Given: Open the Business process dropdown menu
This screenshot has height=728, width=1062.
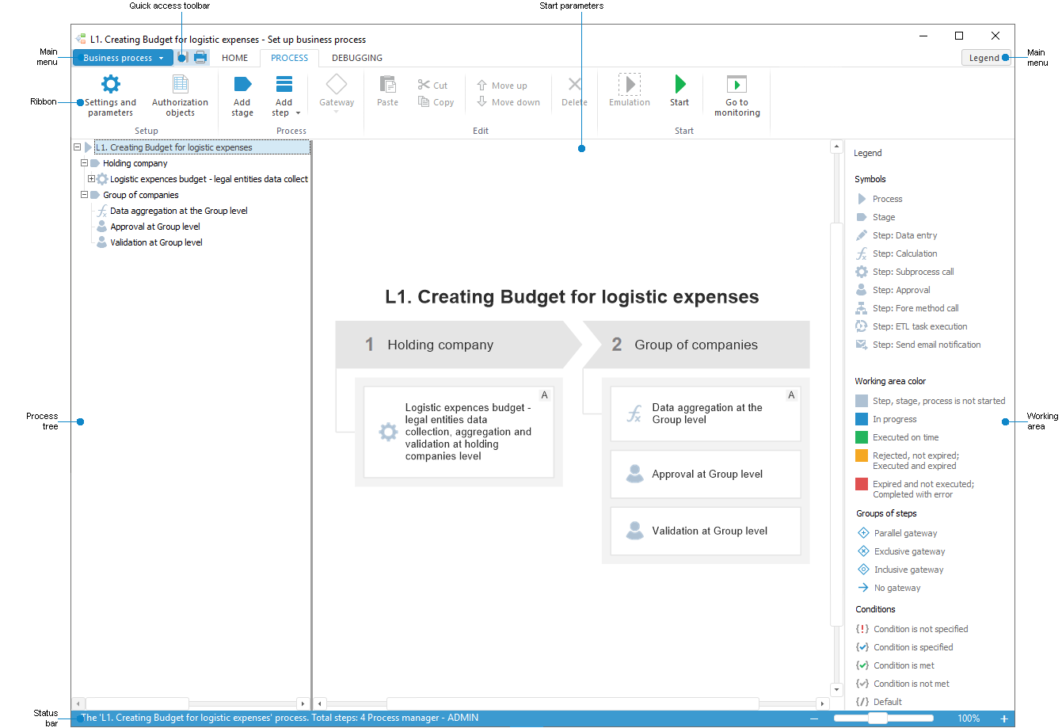Looking at the screenshot, I should [122, 57].
